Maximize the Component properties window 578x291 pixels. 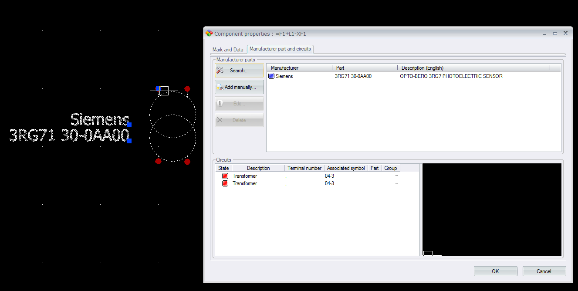(x=555, y=33)
